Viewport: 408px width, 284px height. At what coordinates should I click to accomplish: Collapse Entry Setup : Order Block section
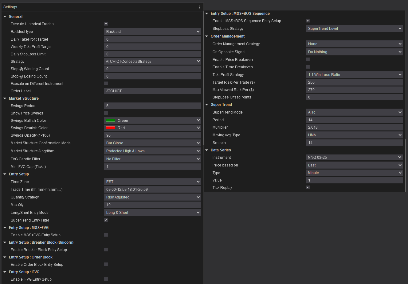point(5,257)
